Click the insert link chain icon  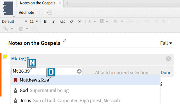(5, 29)
